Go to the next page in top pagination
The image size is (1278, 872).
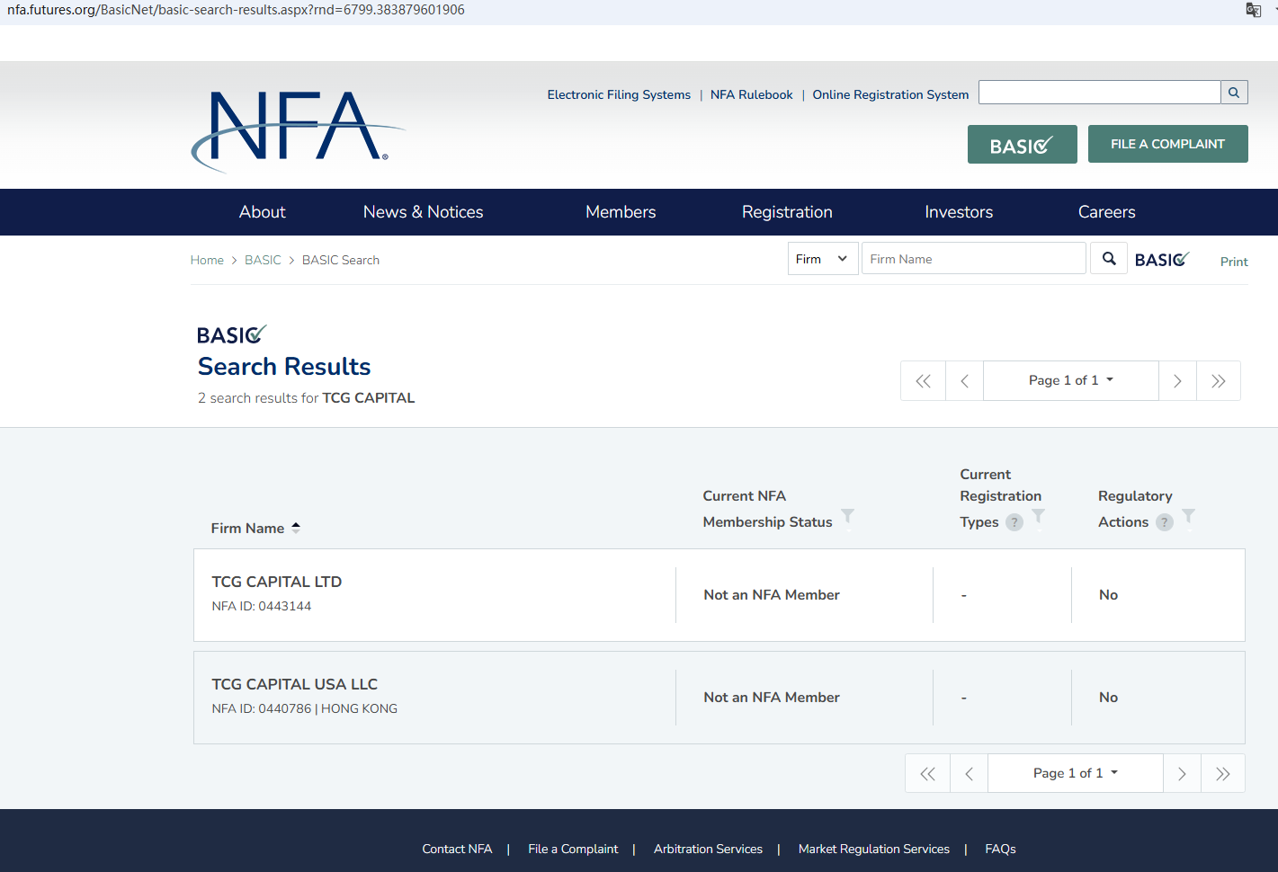pyautogui.click(x=1177, y=381)
